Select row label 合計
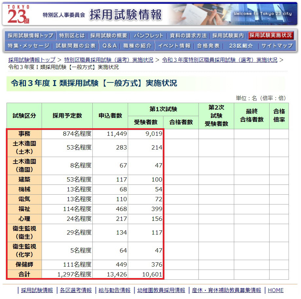Image resolution: width=301 pixels, height=299 pixels. pos(24,274)
